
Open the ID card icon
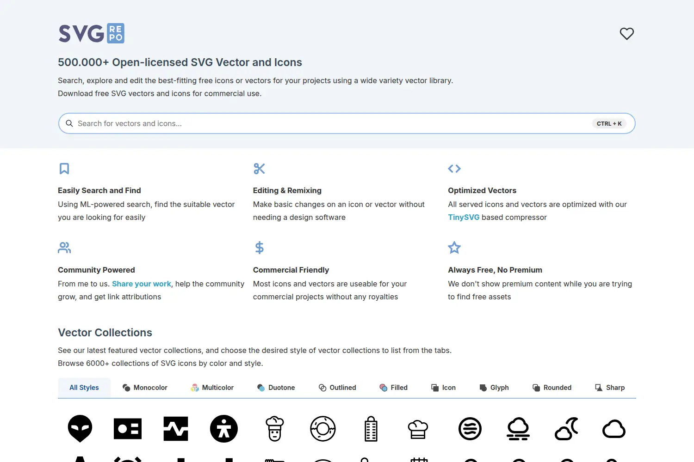pyautogui.click(x=128, y=429)
